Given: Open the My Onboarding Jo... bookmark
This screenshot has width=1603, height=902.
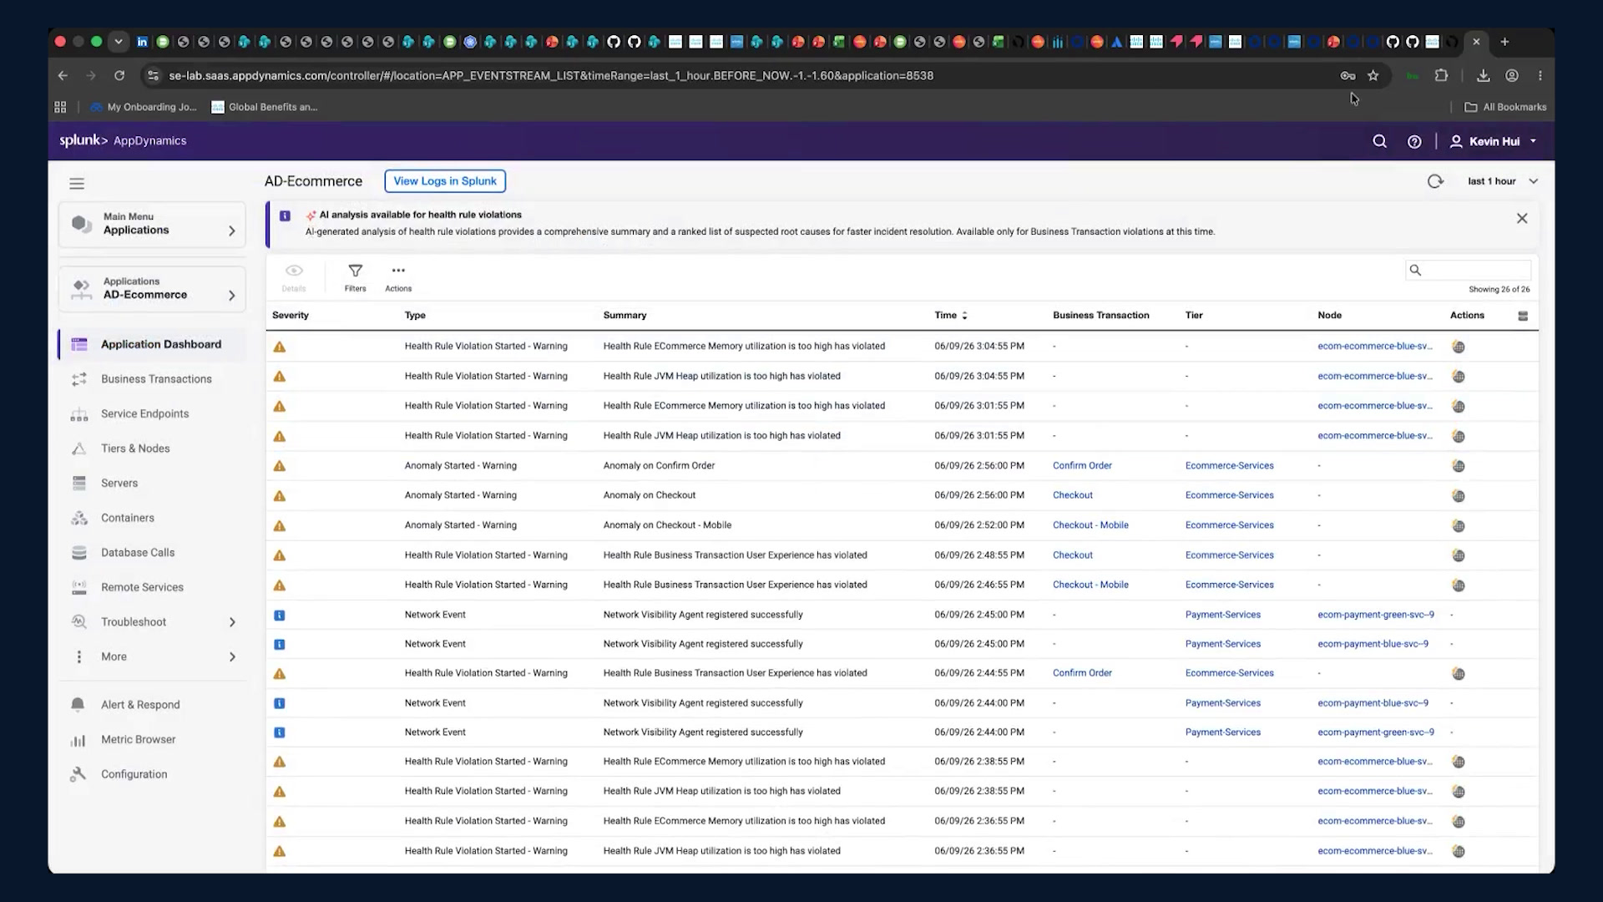Looking at the screenshot, I should point(143,107).
